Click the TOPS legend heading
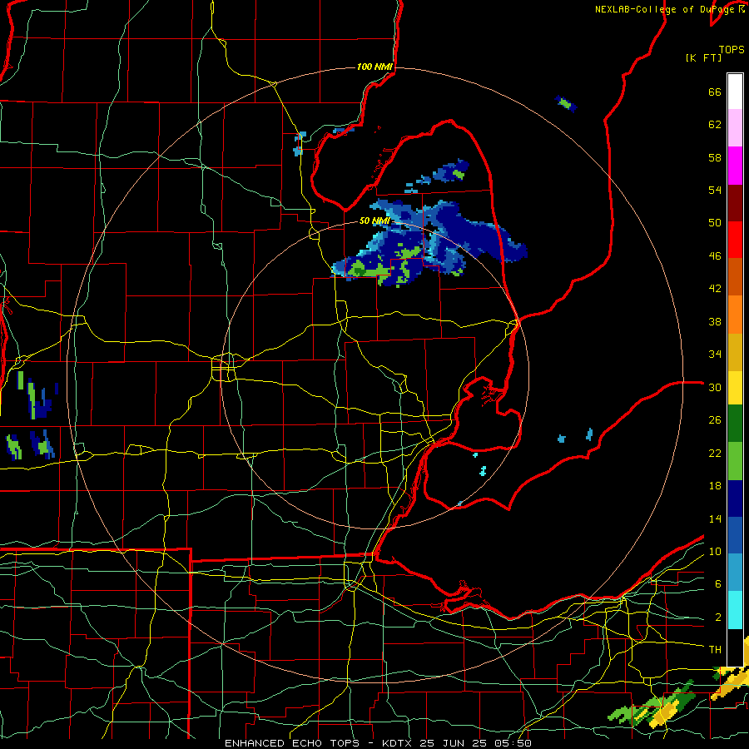749x749 pixels. [x=732, y=49]
